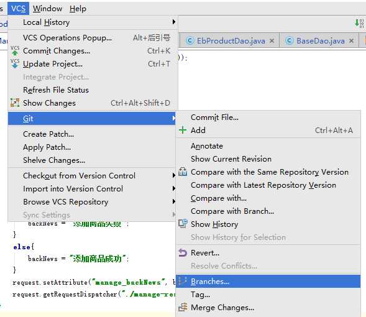
Task: Click the Compare with Same Repository Version icon
Action: coord(183,172)
